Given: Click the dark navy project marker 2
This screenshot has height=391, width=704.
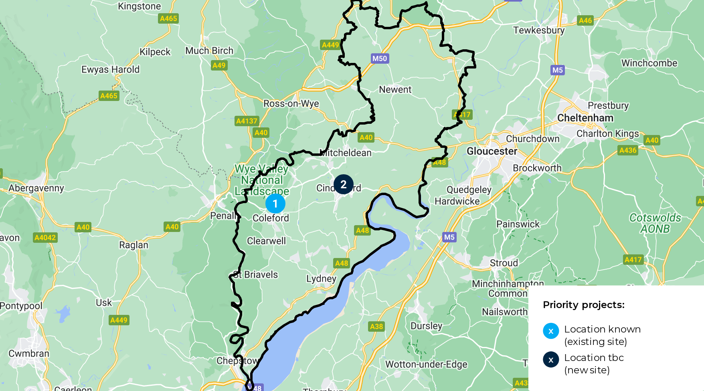Looking at the screenshot, I should [344, 184].
